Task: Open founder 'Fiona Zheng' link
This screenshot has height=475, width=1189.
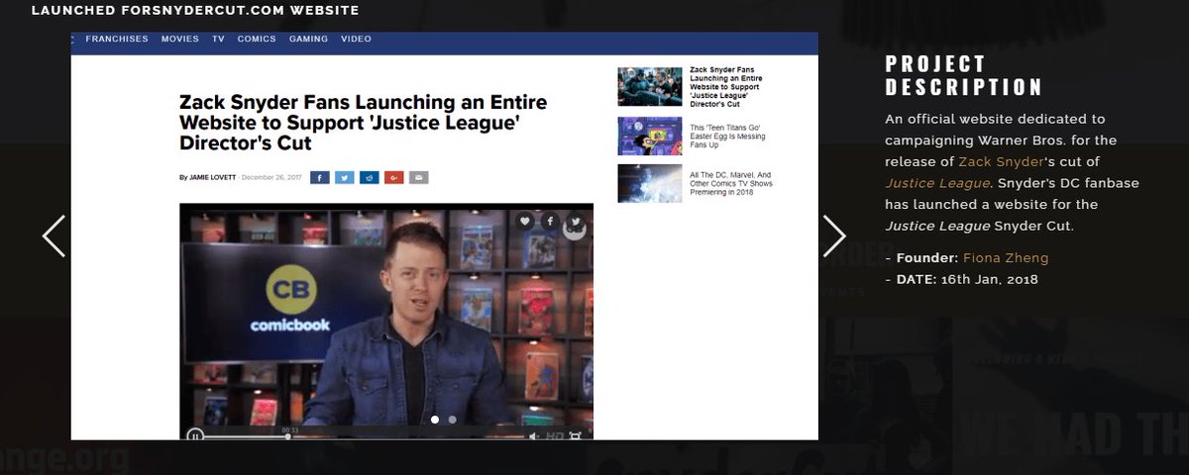Action: [x=1006, y=258]
